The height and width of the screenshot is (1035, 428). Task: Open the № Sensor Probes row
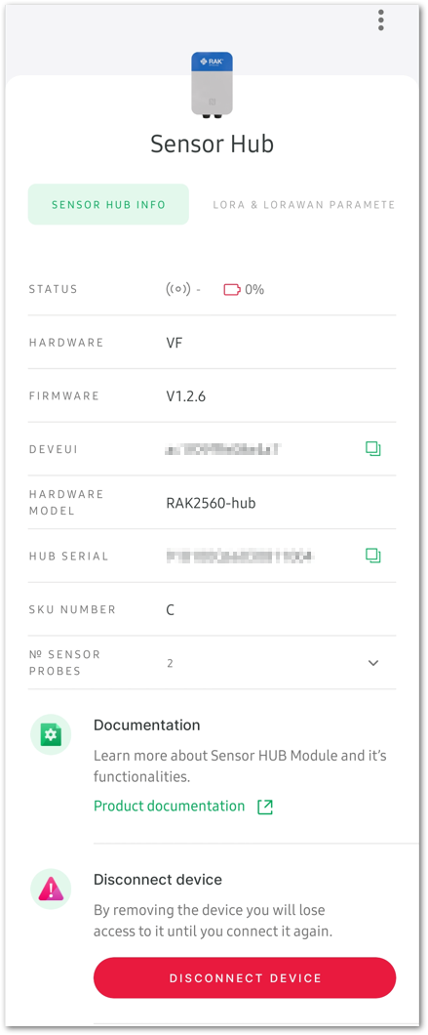tap(212, 663)
